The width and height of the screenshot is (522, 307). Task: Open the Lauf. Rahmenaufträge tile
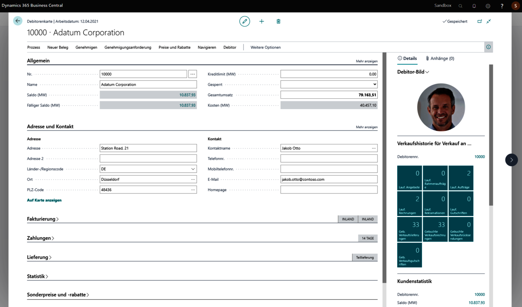tap(435, 178)
